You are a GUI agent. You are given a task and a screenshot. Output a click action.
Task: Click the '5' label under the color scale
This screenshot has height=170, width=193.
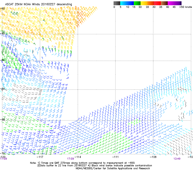click(120, 7)
